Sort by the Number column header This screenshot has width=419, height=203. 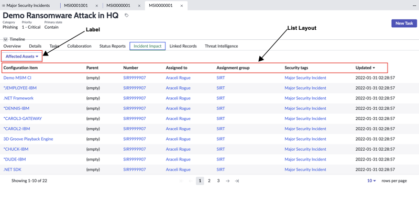130,68
